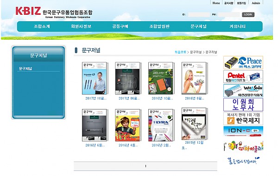The width and height of the screenshot is (278, 176).
Task: Open the Pentel eraser banner
Action: (243, 77)
